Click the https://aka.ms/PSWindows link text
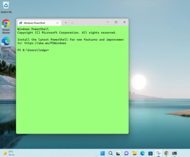The width and height of the screenshot is (190, 157). (45, 43)
